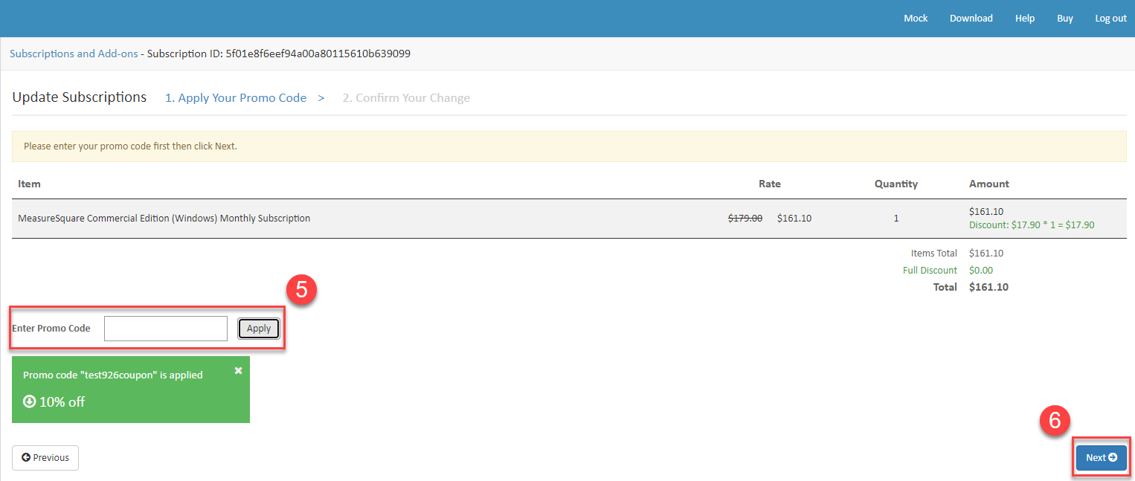Click the Quantity column header
The height and width of the screenshot is (481, 1135).
click(x=896, y=184)
